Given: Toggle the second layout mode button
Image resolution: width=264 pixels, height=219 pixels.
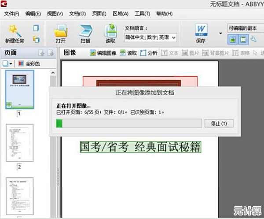Looking at the screenshot, I should [242, 40].
